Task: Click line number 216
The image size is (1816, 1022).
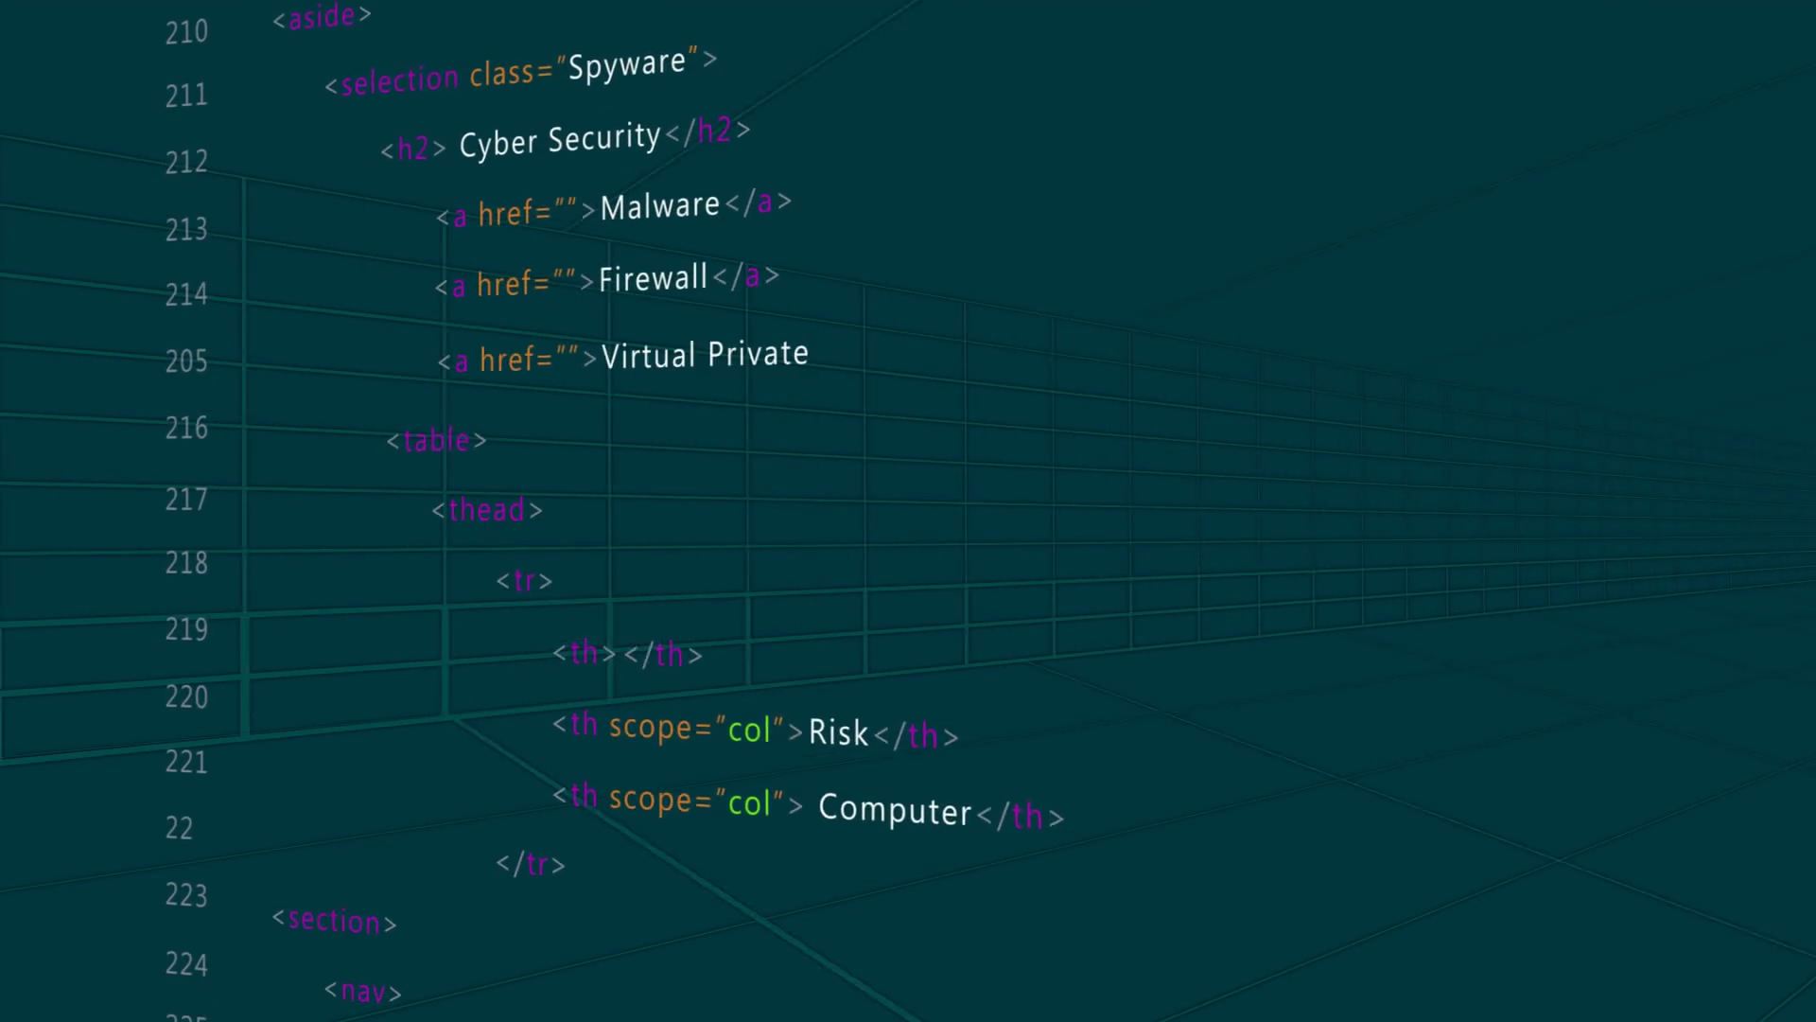Action: (186, 428)
